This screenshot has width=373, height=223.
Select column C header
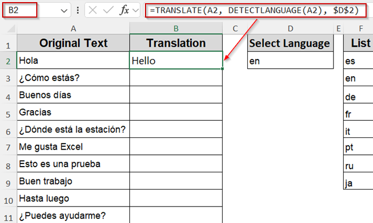[x=235, y=29]
